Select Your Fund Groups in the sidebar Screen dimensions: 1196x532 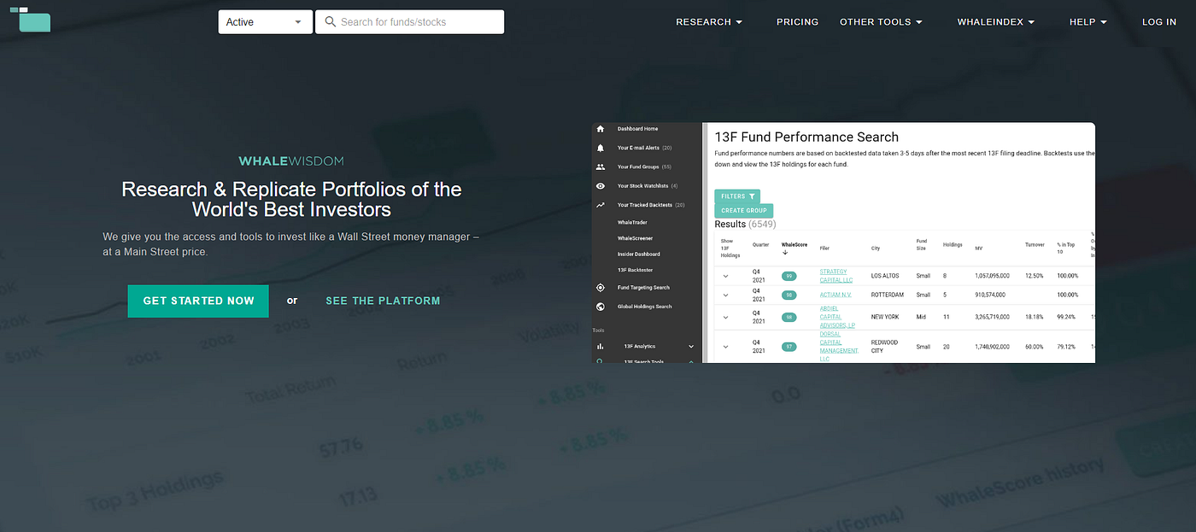tap(644, 167)
